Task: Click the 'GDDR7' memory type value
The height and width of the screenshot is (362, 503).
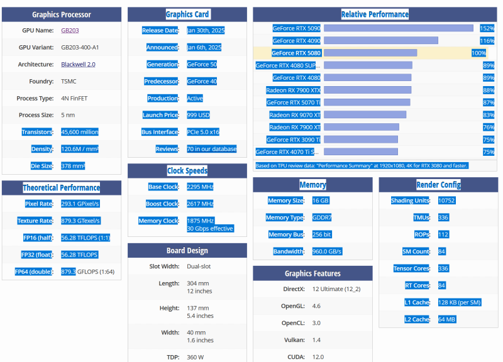Action: click(322, 217)
